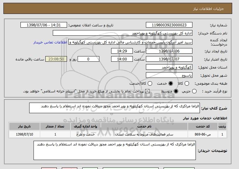
Task: Click the unit cell خدمت و طرح
Action: tap(85, 135)
